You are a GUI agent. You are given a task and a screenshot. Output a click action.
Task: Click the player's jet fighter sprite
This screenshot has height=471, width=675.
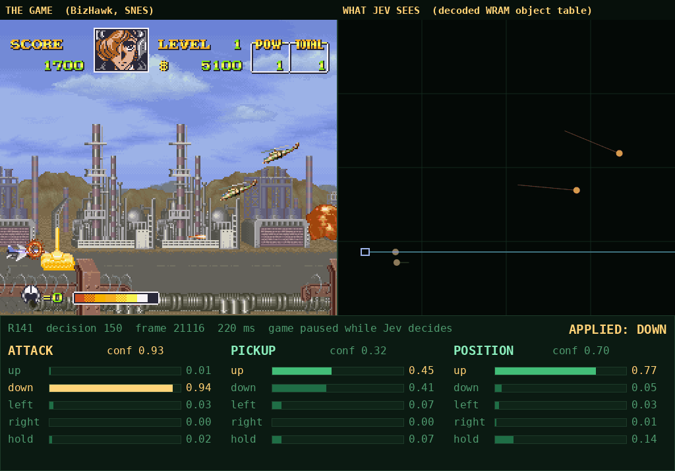[17, 251]
